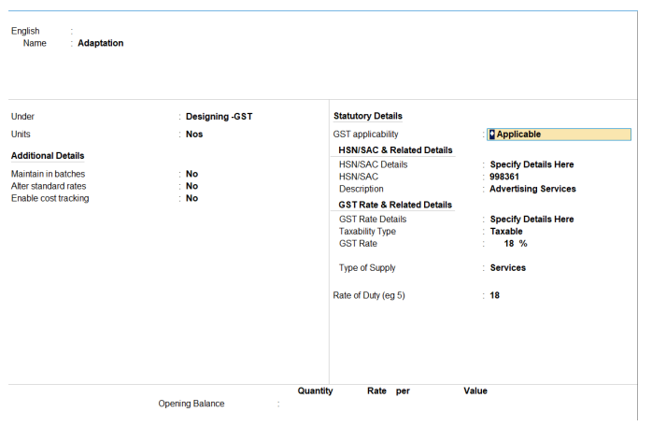
Task: Open HSN/SAC Details Specify Details Here
Action: click(x=532, y=164)
